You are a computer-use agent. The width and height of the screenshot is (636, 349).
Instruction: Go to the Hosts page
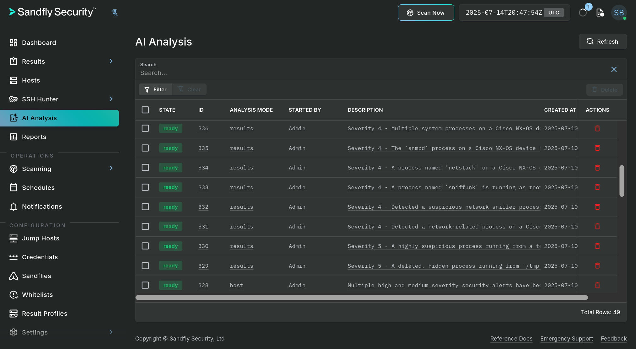tap(59, 80)
